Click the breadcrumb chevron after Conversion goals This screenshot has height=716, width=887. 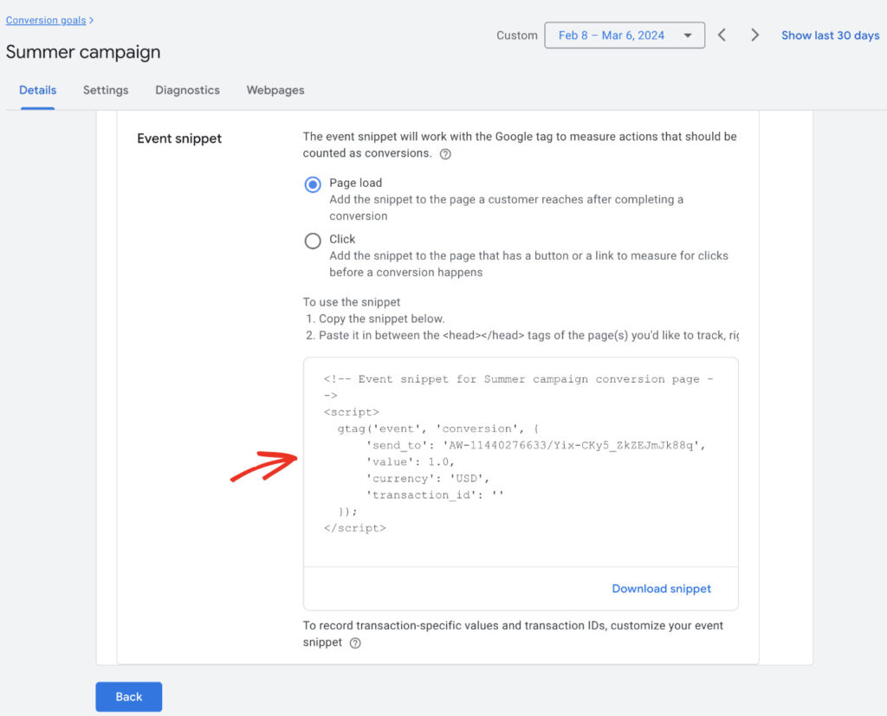(x=90, y=20)
